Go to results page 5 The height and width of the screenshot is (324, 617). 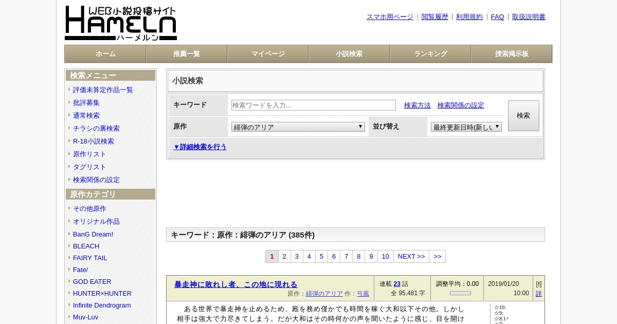(321, 256)
